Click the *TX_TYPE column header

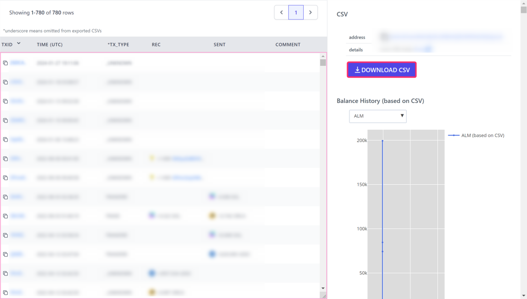point(118,45)
